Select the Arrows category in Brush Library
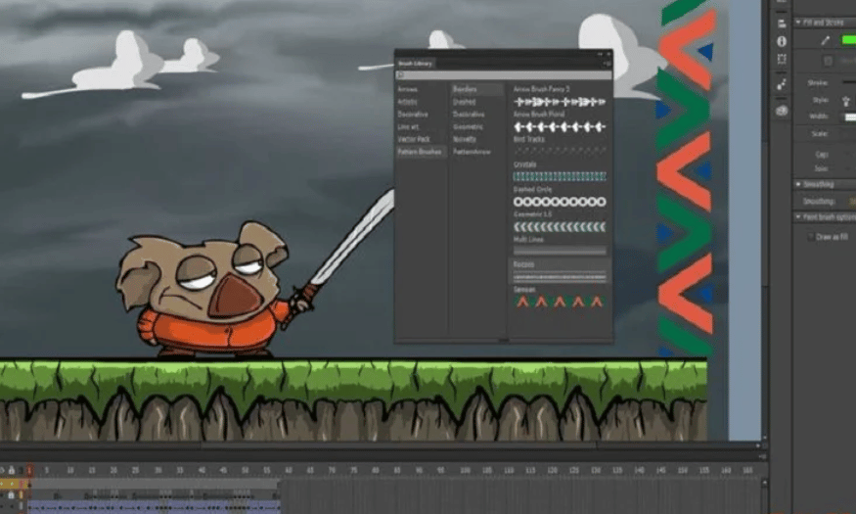 407,89
